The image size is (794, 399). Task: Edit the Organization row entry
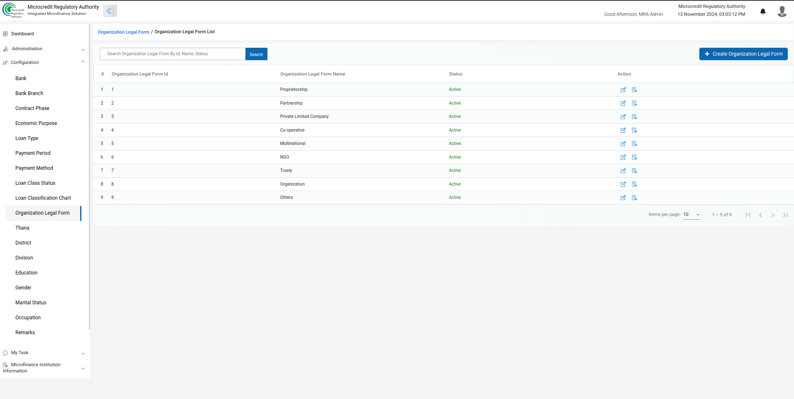coord(623,184)
